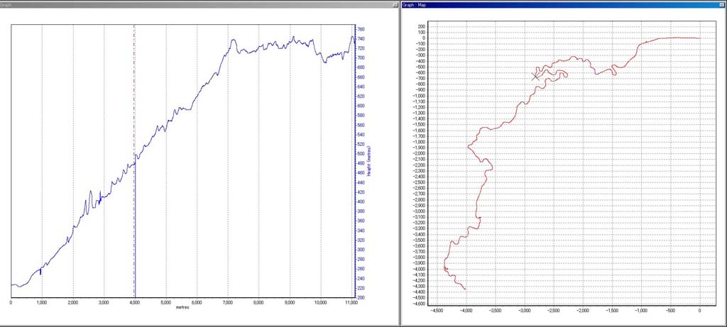727x327 pixels.
Task: Click the 'metres' label under the horizontal axis
Action: (x=183, y=308)
